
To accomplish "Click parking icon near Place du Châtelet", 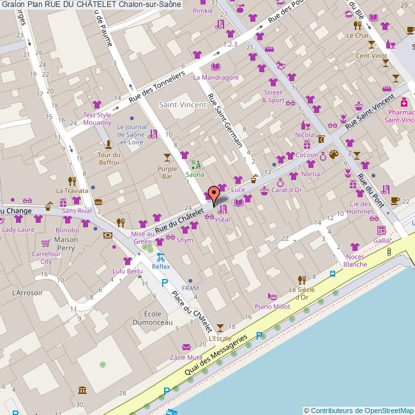I will click(x=164, y=282).
